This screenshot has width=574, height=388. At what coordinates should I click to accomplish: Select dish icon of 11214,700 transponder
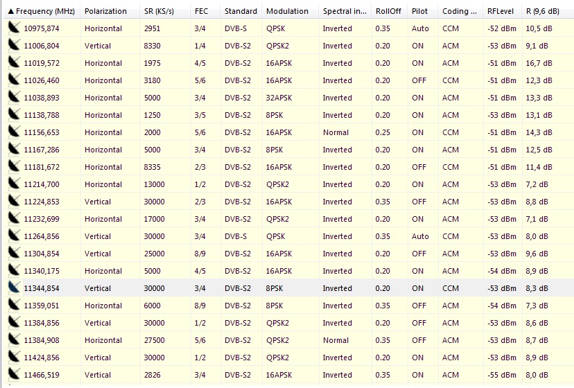point(14,184)
